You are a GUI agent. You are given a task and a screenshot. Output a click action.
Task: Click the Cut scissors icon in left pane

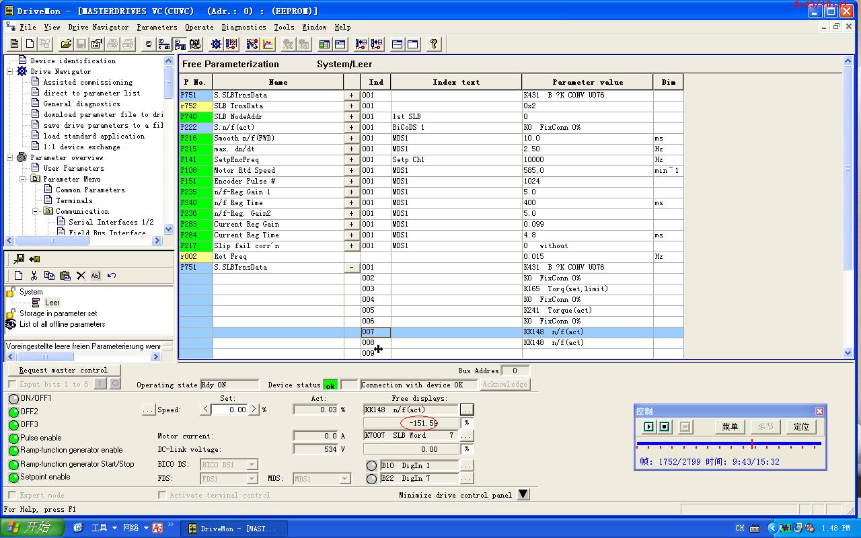[x=34, y=276]
